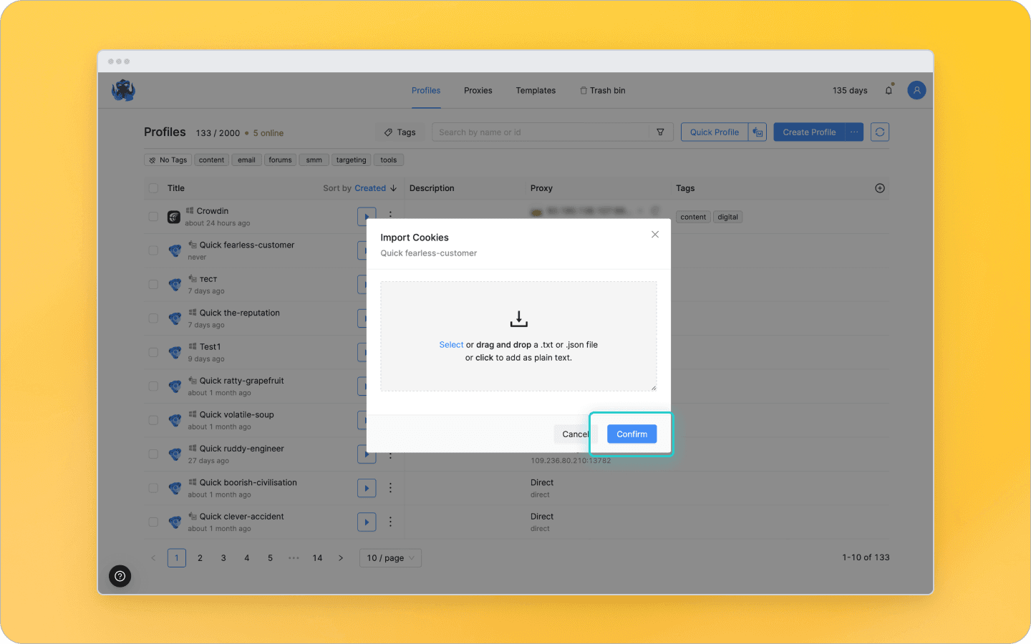Open the Profiles tab
Image resolution: width=1031 pixels, height=644 pixels.
pos(426,91)
